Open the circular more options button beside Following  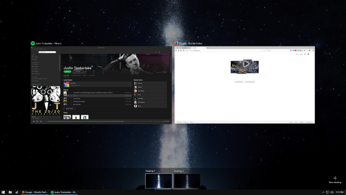click(x=85, y=71)
